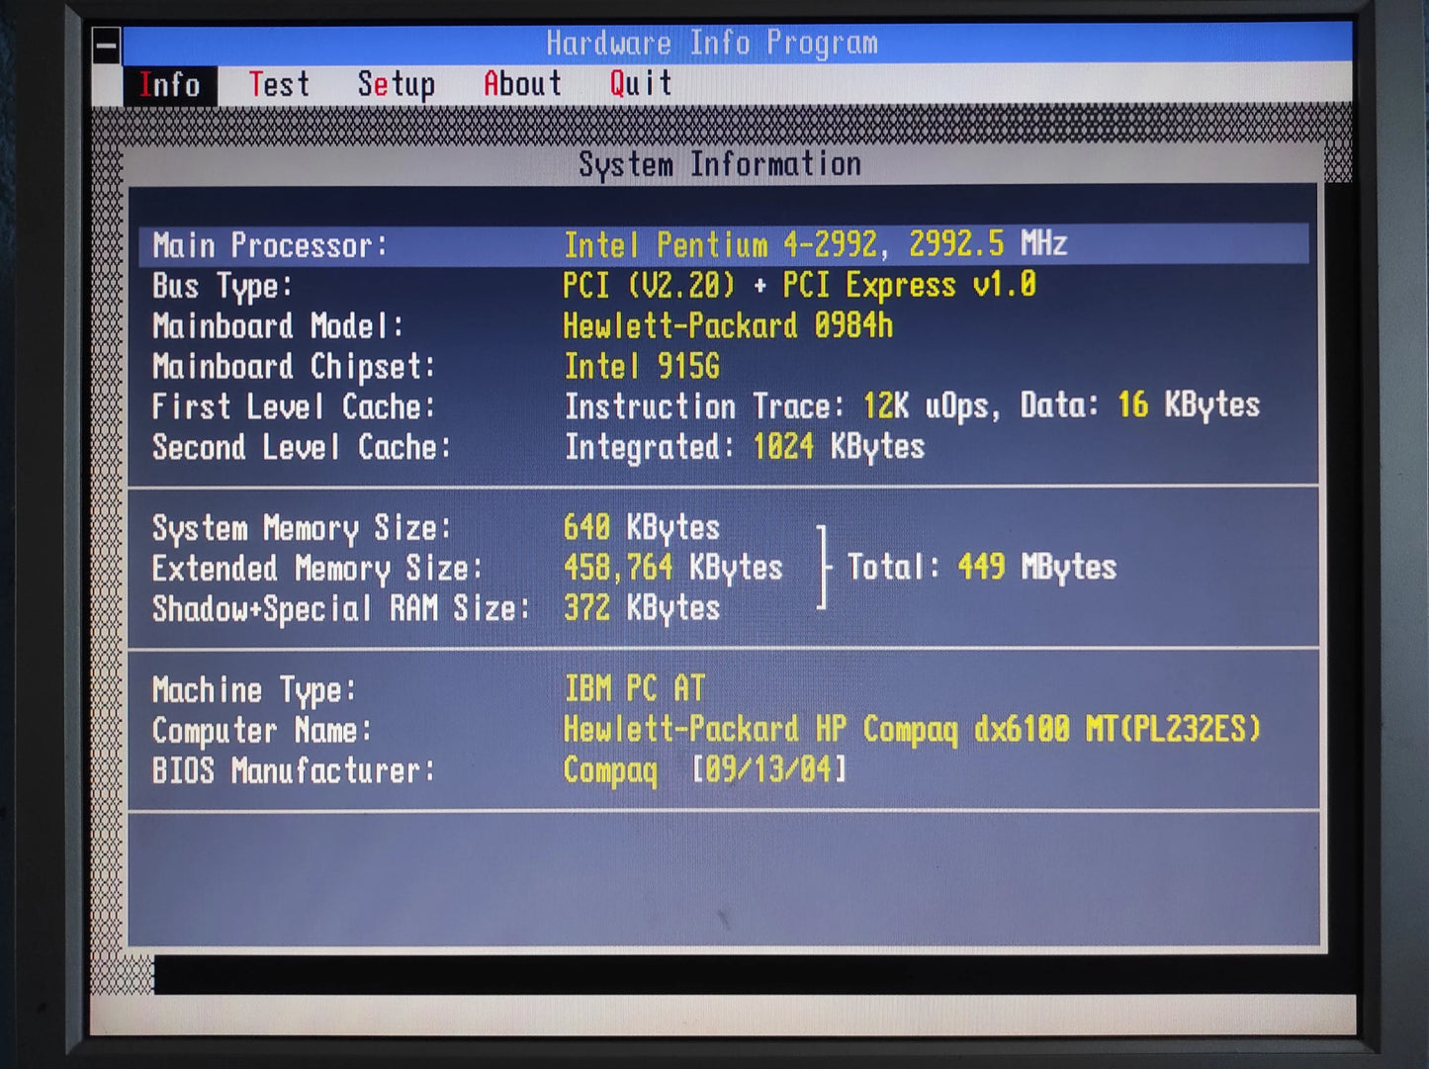
Task: Open the Test menu
Action: [279, 85]
